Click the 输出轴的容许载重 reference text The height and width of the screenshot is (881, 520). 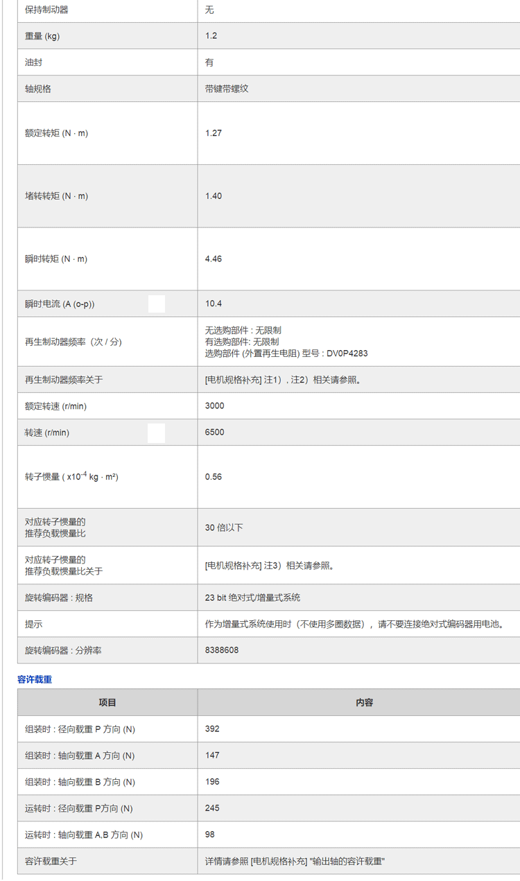pyautogui.click(x=295, y=861)
